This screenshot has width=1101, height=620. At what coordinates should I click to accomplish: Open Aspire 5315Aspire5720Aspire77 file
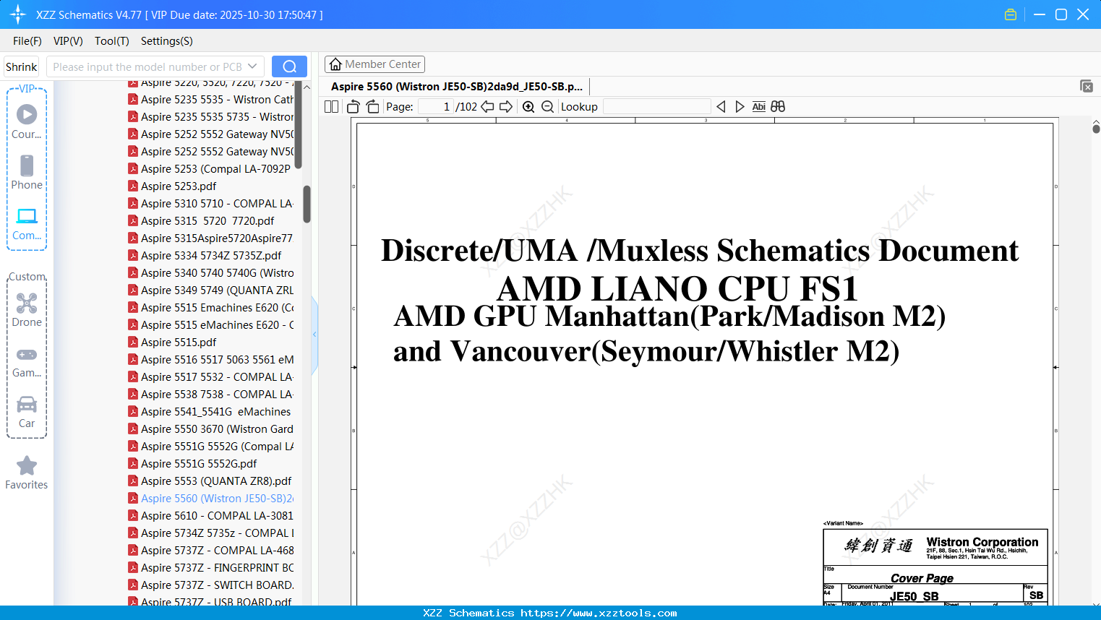point(217,238)
